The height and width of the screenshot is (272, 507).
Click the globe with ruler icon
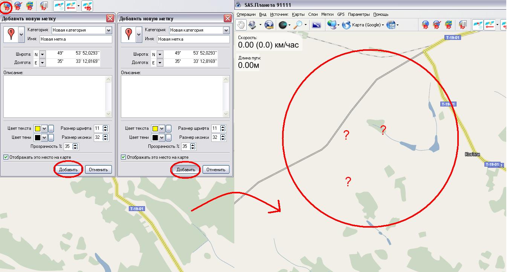[269, 25]
